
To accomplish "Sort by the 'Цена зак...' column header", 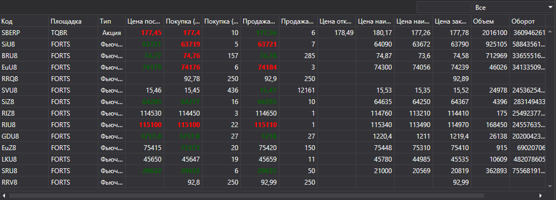I will coord(451,21).
